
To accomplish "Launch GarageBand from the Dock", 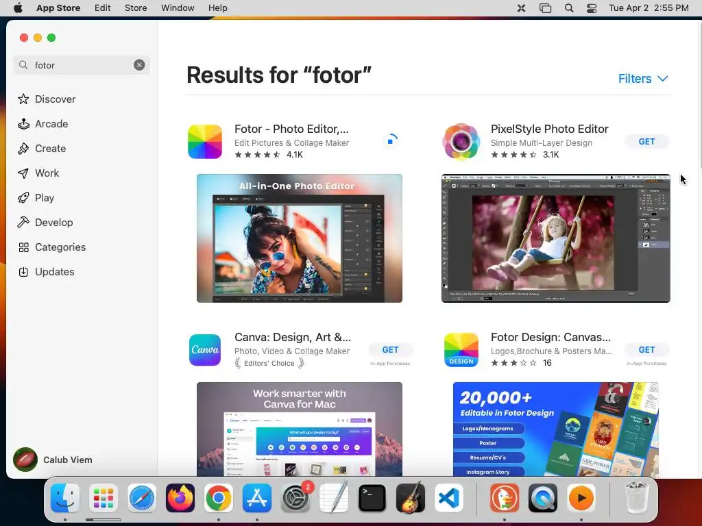I will [x=411, y=498].
